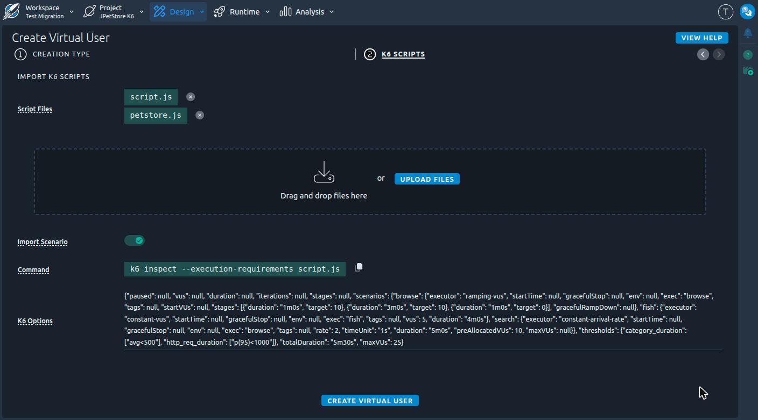The image size is (758, 420).
Task: Click the Script Files label
Action: [35, 109]
